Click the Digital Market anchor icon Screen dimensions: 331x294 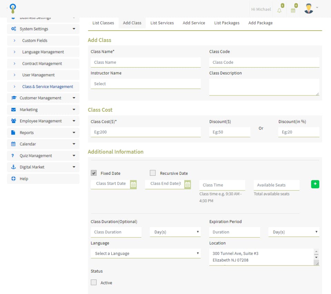tap(13, 167)
